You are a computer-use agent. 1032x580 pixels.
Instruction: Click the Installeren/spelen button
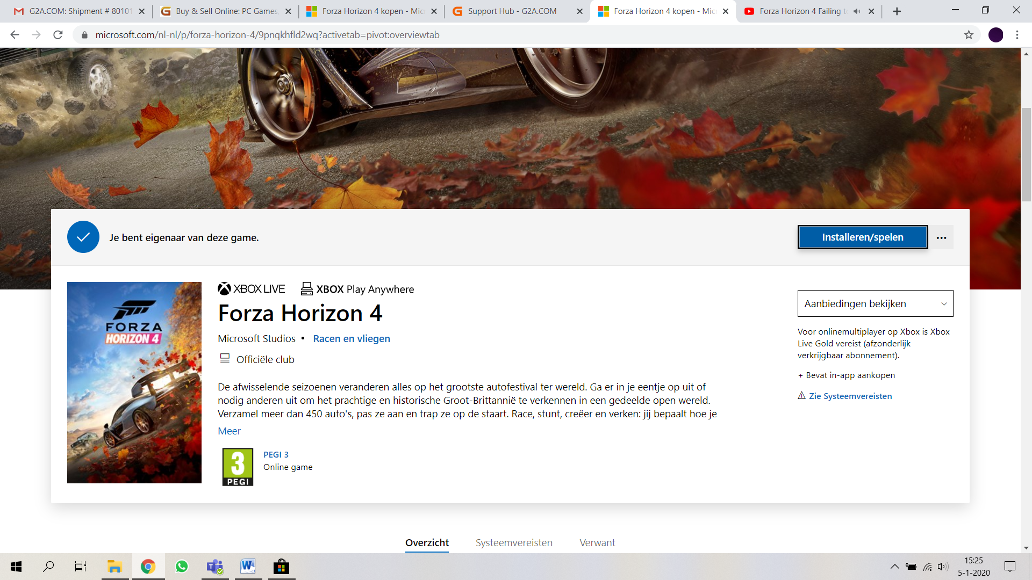tap(863, 237)
